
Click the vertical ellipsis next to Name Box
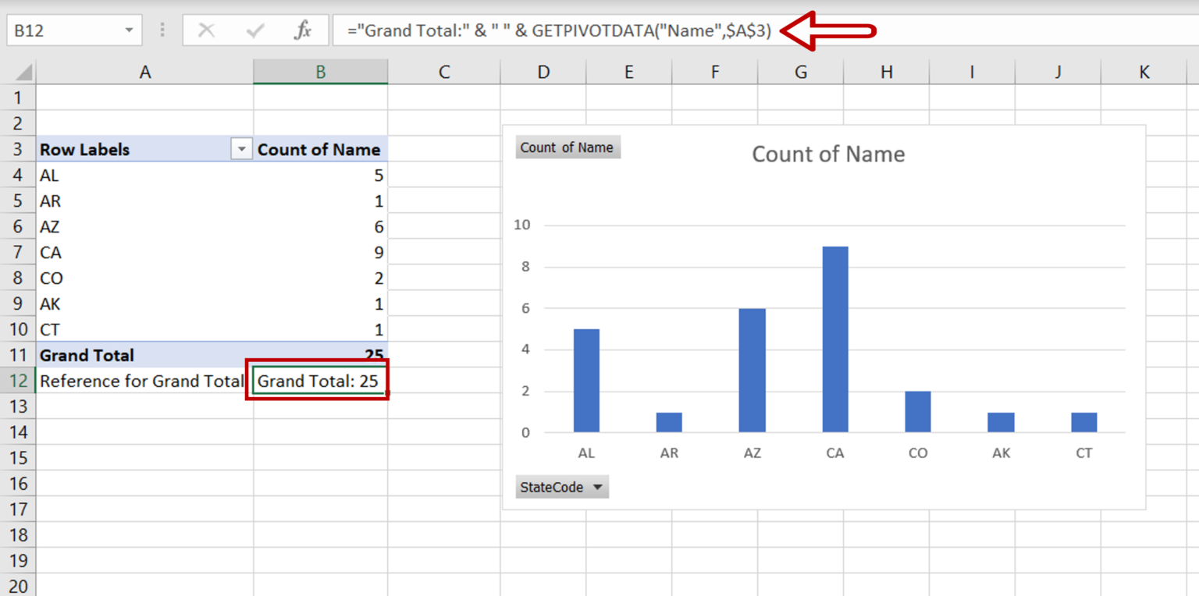pos(162,30)
